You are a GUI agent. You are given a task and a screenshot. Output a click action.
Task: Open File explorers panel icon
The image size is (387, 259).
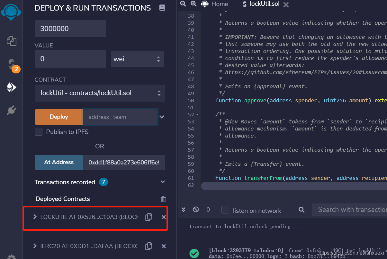(12, 41)
